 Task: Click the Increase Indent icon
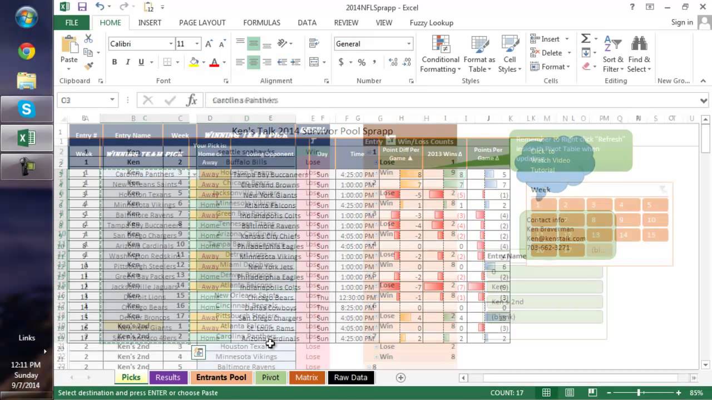click(x=295, y=62)
